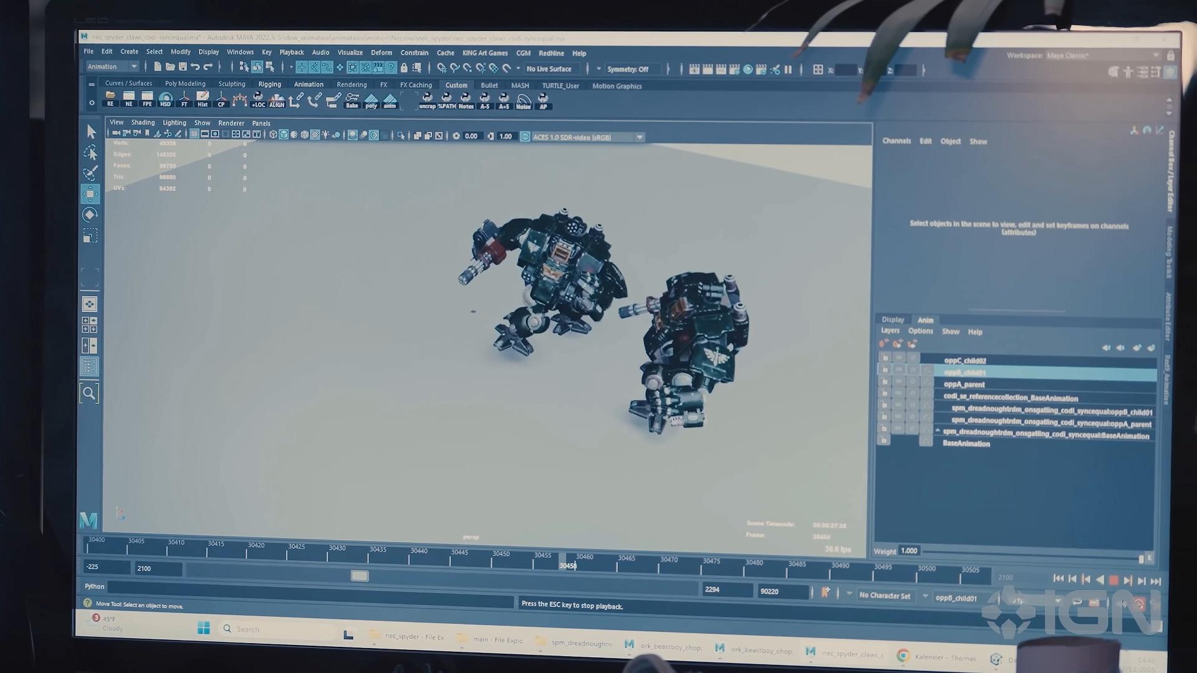Choose the Select (arrow) tool in toolbox
The image size is (1197, 673).
[x=91, y=131]
